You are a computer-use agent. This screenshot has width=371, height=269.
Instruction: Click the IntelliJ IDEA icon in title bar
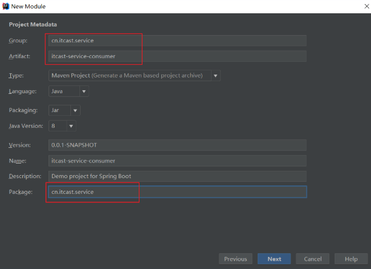[x=5, y=6]
